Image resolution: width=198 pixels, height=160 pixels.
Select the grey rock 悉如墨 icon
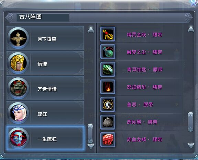(x=108, y=122)
